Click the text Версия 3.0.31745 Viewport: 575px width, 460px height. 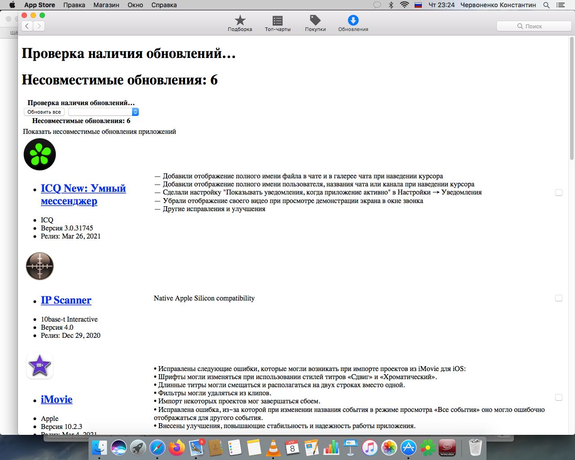(x=67, y=228)
